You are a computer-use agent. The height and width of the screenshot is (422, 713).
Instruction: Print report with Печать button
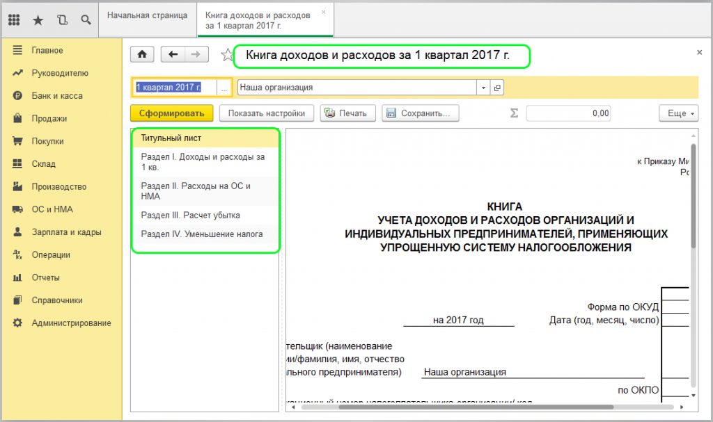click(348, 113)
